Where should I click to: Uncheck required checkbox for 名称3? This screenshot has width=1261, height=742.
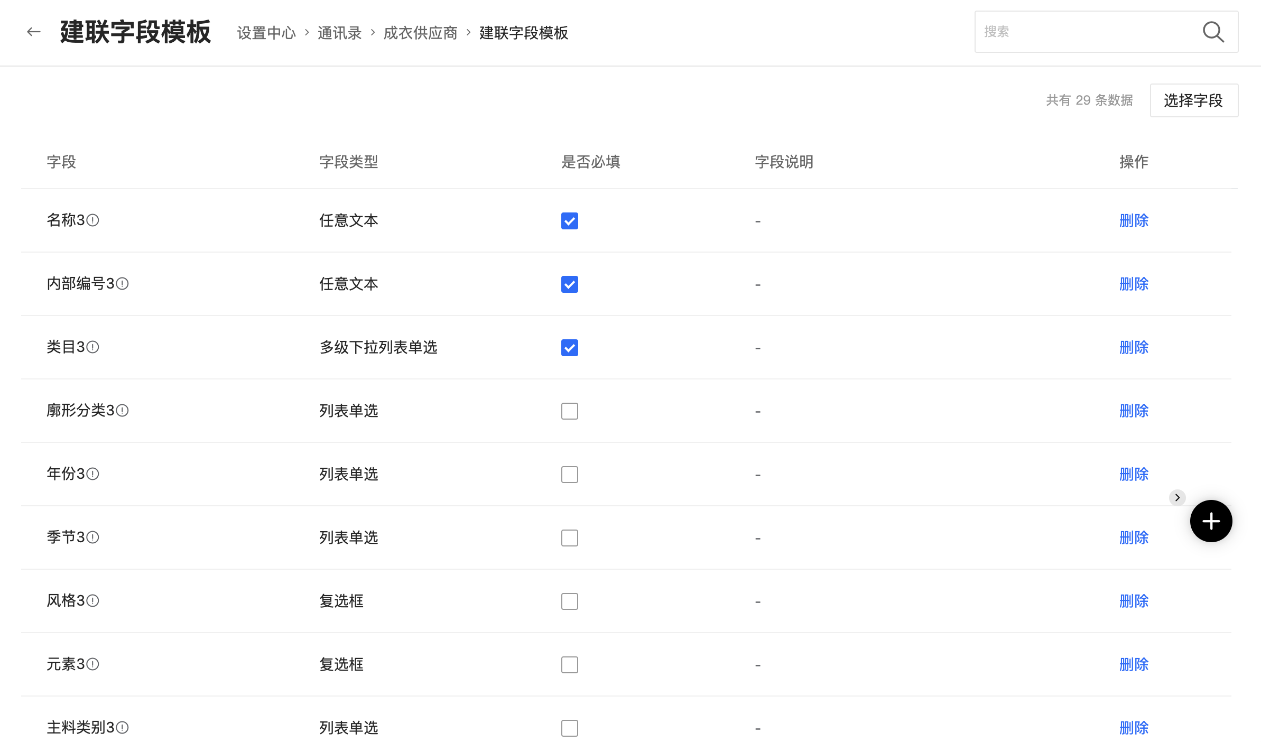(569, 221)
